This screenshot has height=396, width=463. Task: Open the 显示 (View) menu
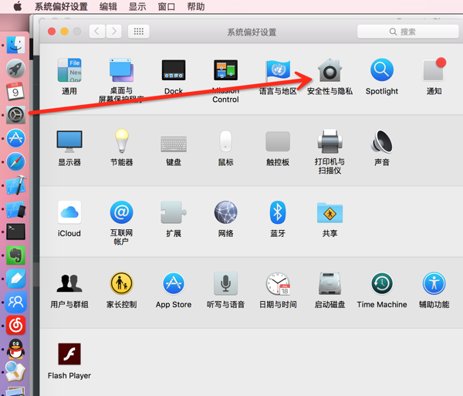tap(137, 6)
